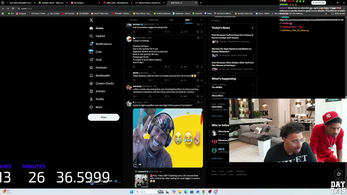This screenshot has height=195, width=347.
Task: Open the weather widget in taskbar
Action: (x=7, y=191)
